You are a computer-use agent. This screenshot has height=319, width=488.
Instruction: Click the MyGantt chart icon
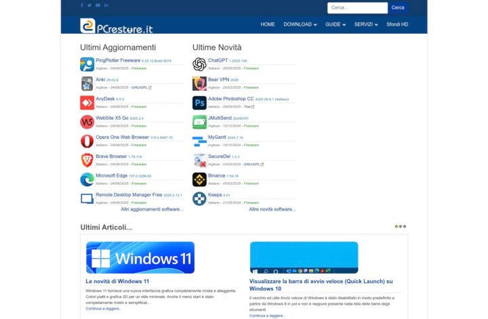click(x=199, y=141)
